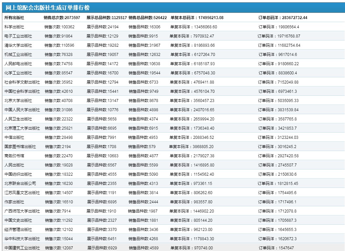Click on 化学工业出版社

pyautogui.click(x=18, y=73)
